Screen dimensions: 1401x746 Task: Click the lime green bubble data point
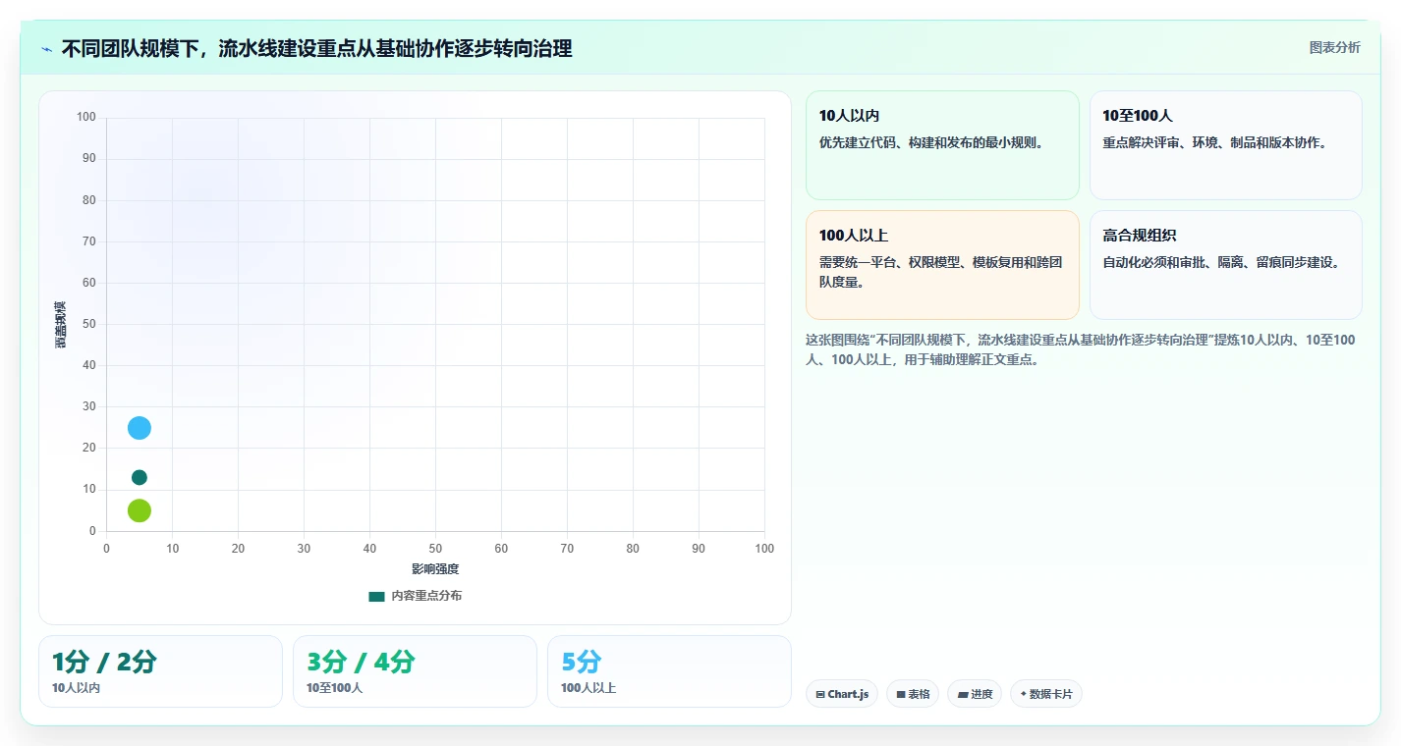coord(140,510)
